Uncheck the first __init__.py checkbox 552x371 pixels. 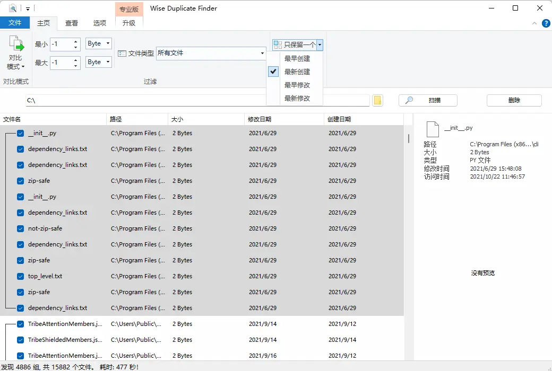point(20,133)
